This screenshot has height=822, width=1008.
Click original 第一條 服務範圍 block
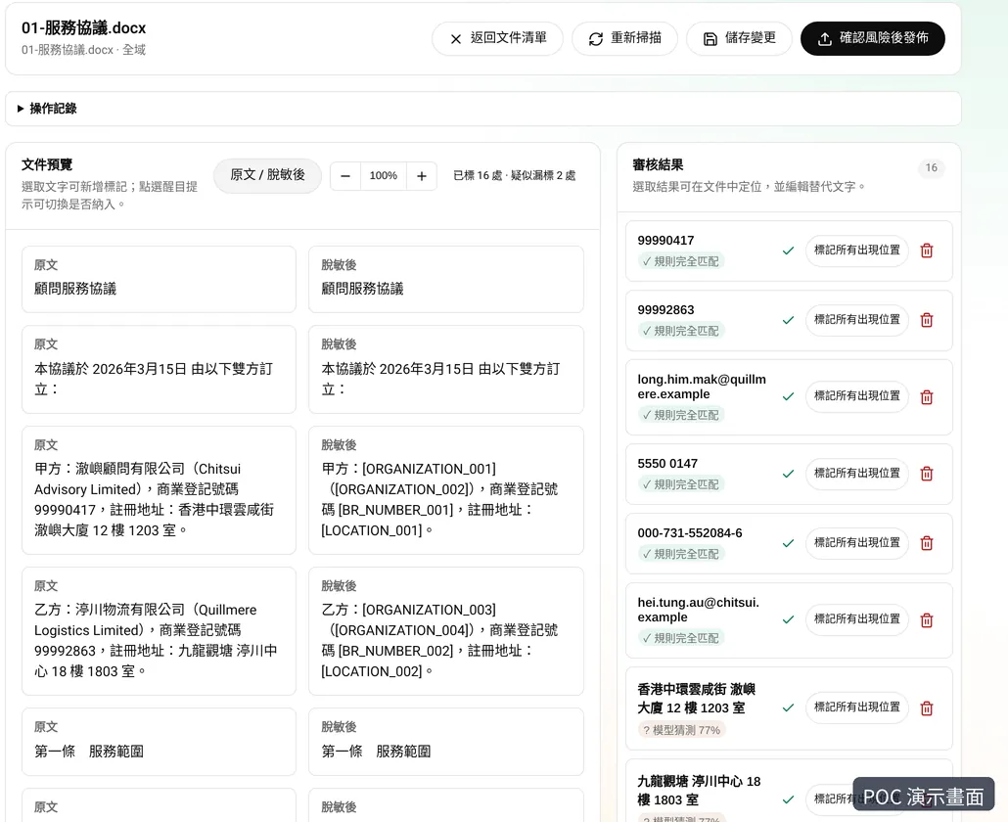(159, 742)
